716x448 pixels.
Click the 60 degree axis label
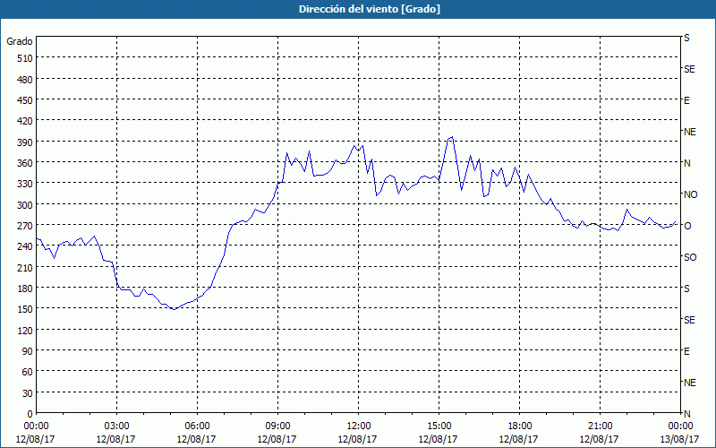coord(27,372)
